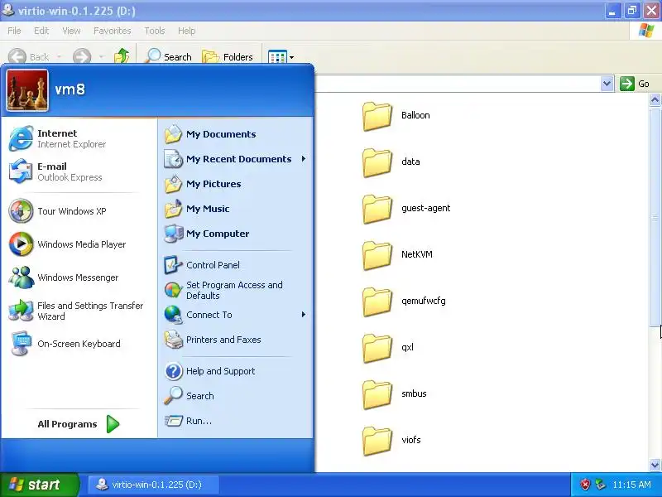Click the scrollbar down arrow
The width and height of the screenshot is (662, 497).
point(655,465)
